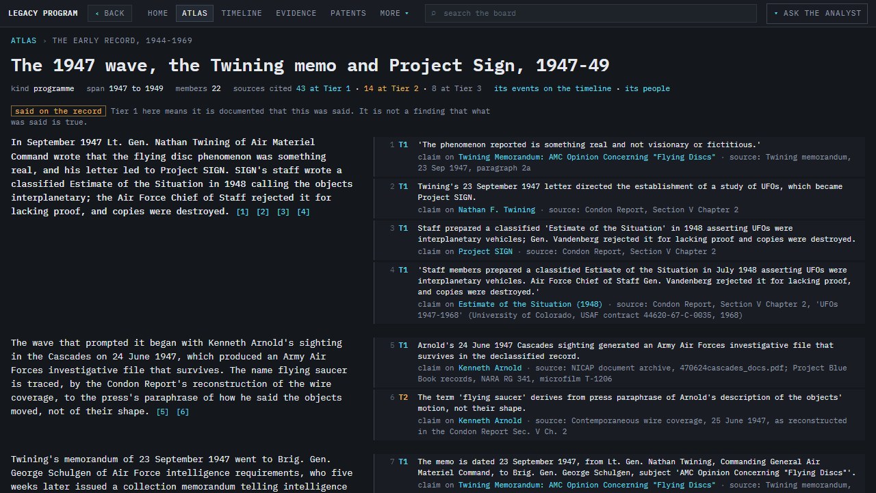Open the Home tab
876x493 pixels.
pyautogui.click(x=157, y=13)
